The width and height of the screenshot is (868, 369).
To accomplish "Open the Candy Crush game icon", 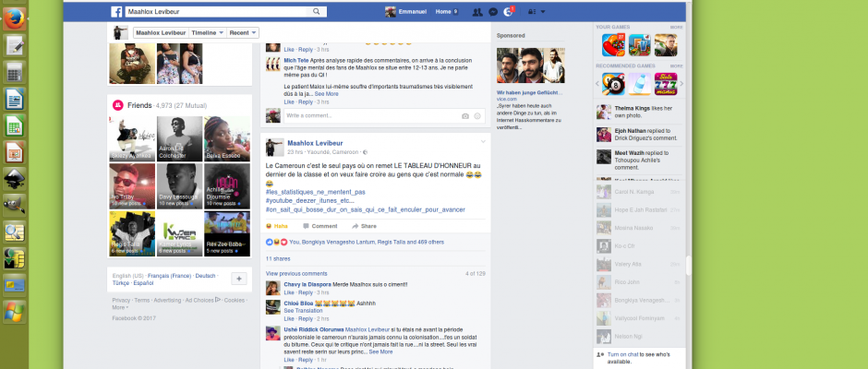I will click(612, 44).
